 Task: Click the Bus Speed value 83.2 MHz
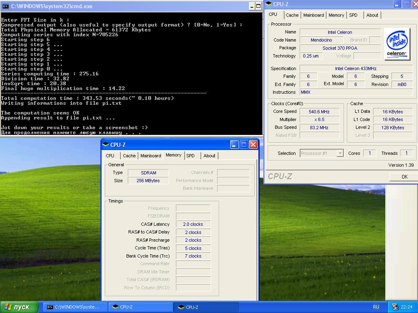tap(319, 128)
